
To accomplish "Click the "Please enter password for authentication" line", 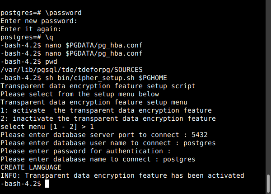I will coord(86,151).
